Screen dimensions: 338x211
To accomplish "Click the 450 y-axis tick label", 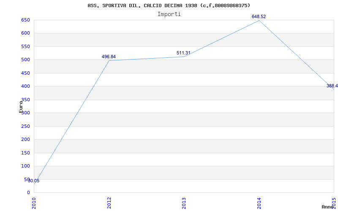I will coord(25,73).
